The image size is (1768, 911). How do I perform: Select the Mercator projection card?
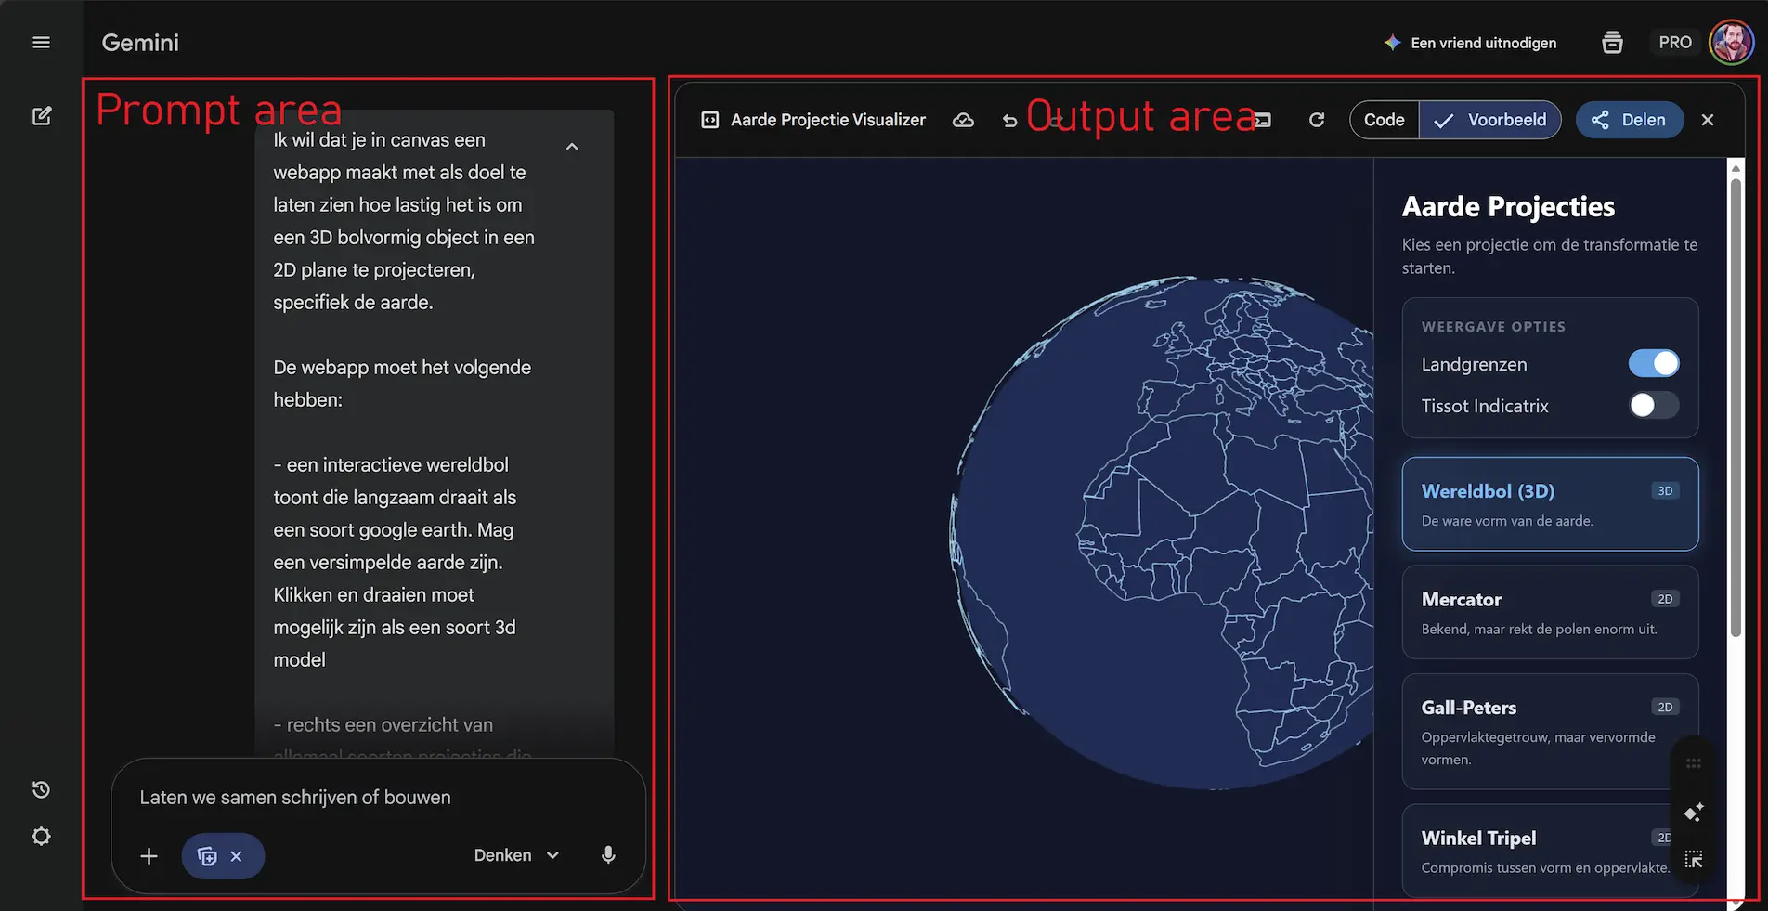pos(1549,612)
